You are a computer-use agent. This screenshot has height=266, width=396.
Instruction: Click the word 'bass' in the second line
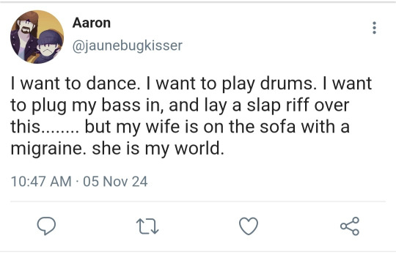121,105
